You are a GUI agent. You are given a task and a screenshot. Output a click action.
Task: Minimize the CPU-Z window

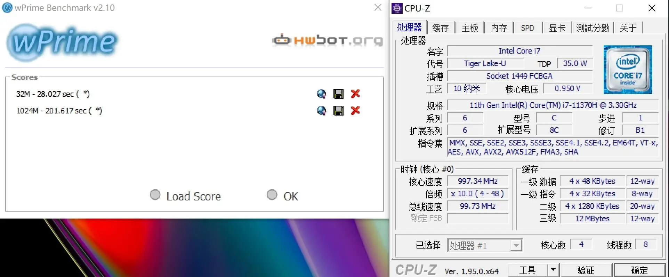pyautogui.click(x=588, y=8)
